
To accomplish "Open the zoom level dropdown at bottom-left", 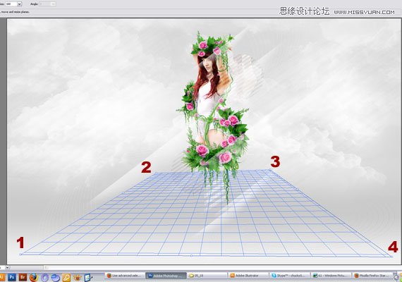I will (7, 267).
